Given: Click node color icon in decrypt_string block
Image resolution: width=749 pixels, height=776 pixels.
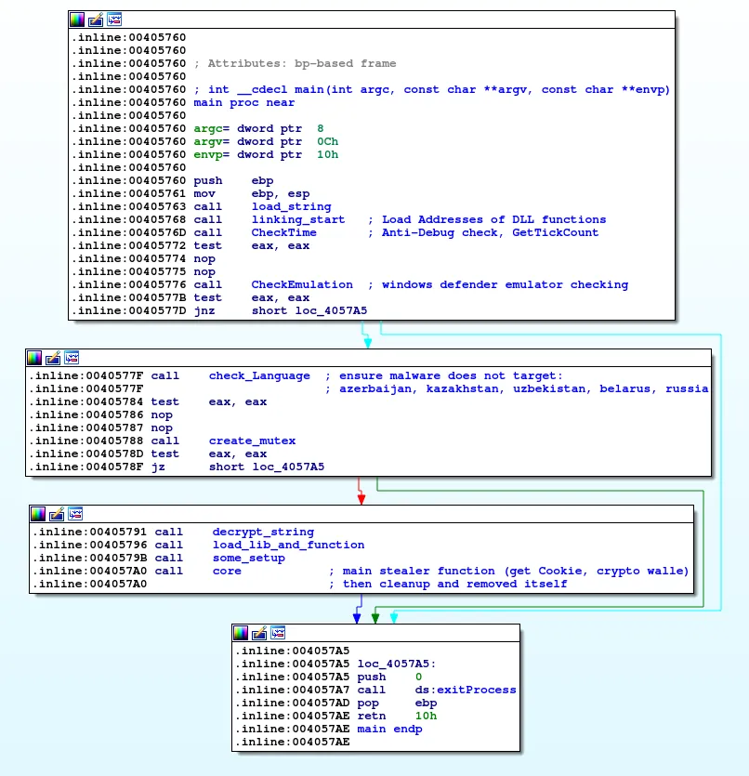Looking at the screenshot, I should pos(38,514).
